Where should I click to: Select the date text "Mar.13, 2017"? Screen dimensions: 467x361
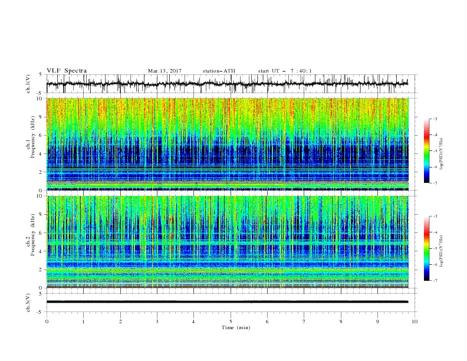[165, 71]
